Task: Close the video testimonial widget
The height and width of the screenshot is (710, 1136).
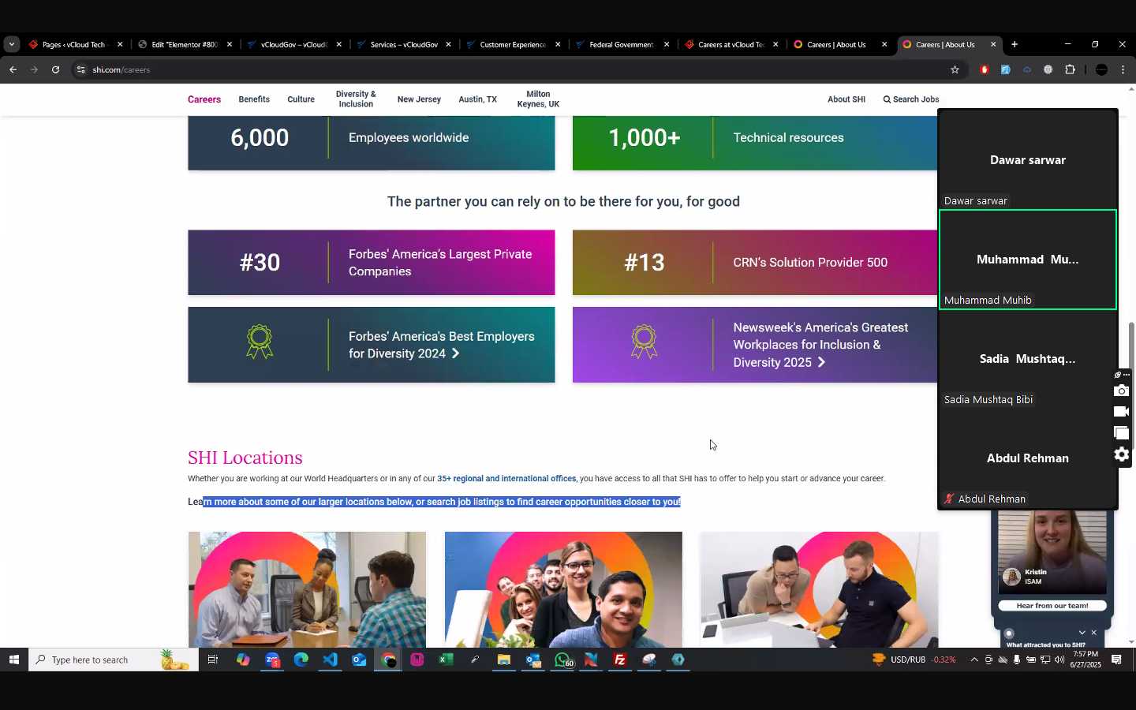Action: (x=1094, y=633)
